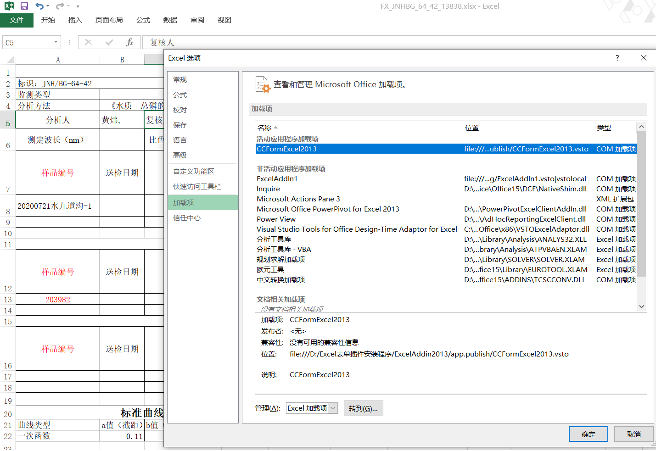This screenshot has height=451, width=656.
Task: Click the Save icon in quick access toolbar
Action: tap(24, 6)
